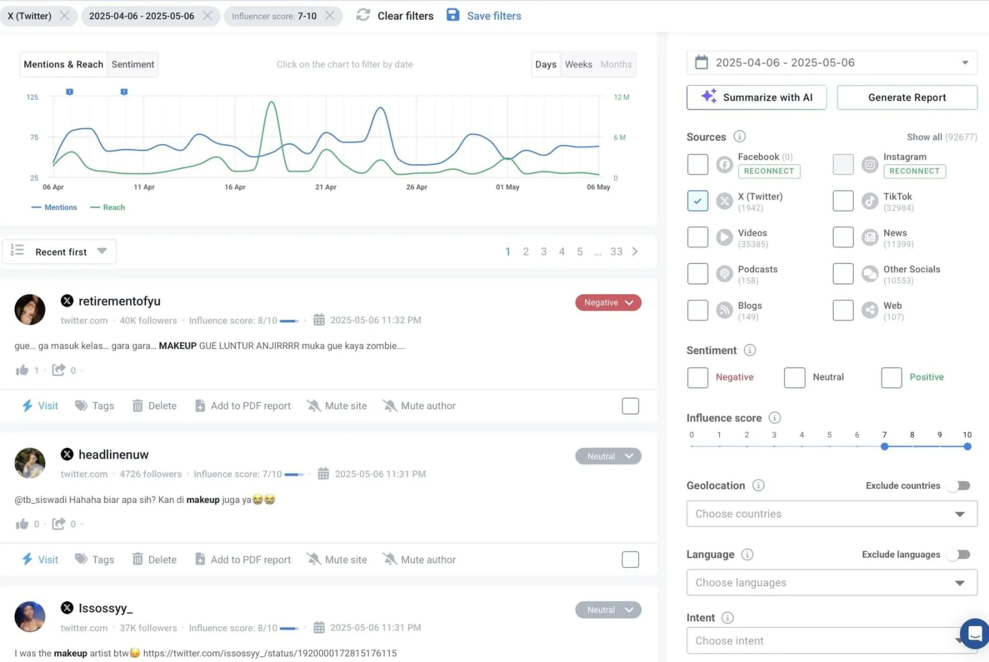The image size is (989, 662).
Task: Delete the headlinenuw mention
Action: click(154, 559)
